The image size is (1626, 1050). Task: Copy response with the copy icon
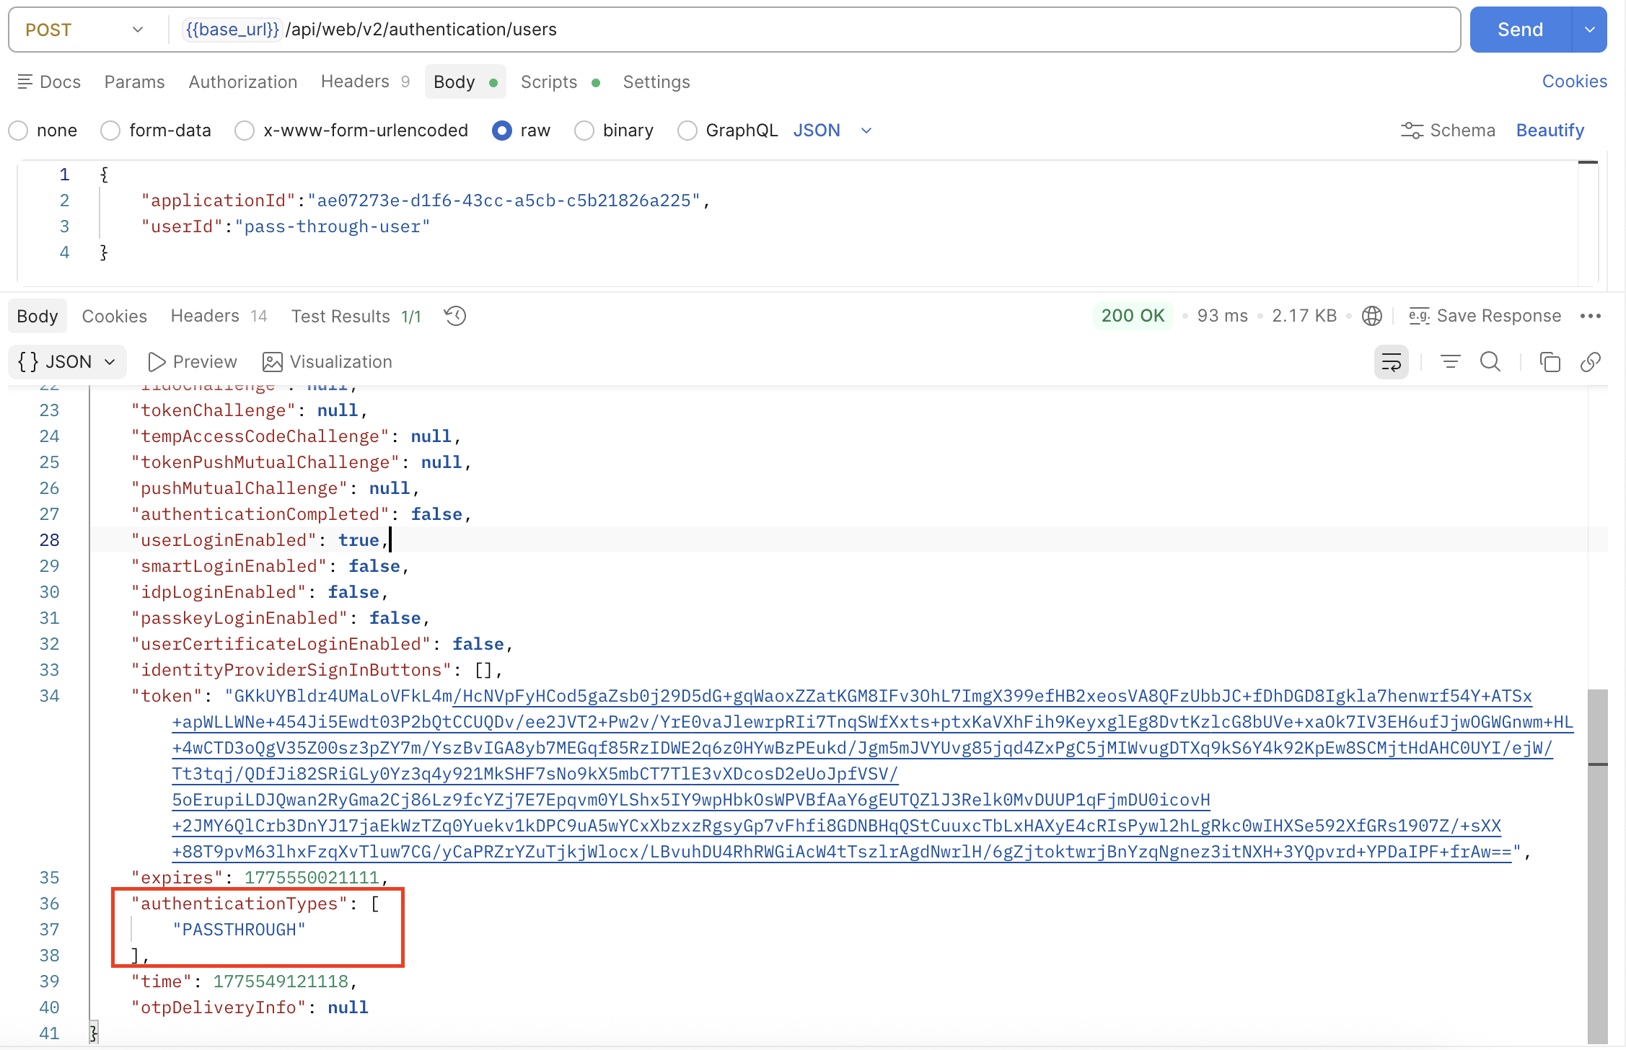(1550, 361)
